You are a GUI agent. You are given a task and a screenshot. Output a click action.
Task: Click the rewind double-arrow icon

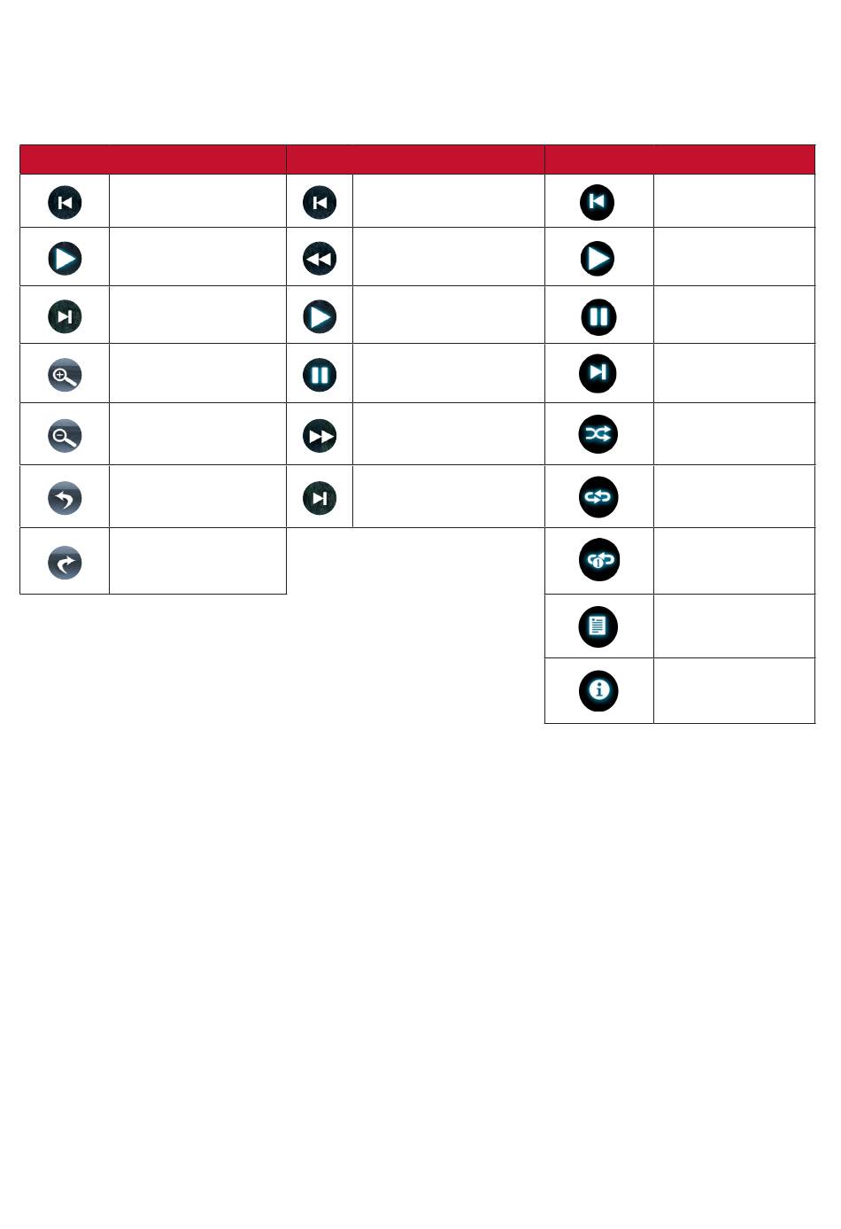[320, 259]
